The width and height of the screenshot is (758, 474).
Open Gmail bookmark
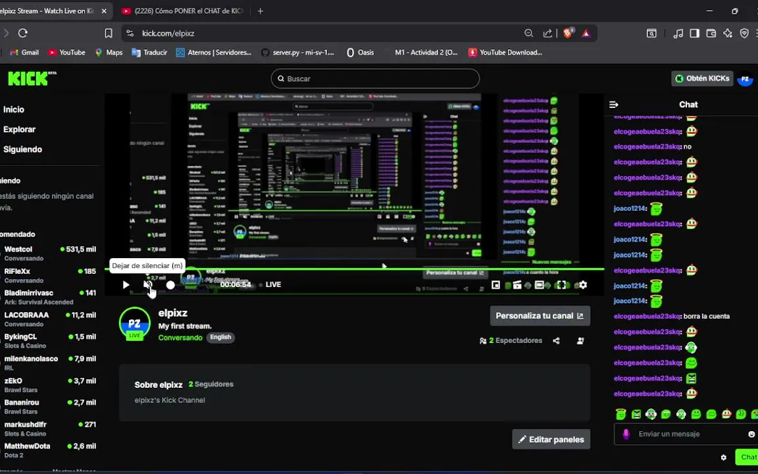coord(24,52)
